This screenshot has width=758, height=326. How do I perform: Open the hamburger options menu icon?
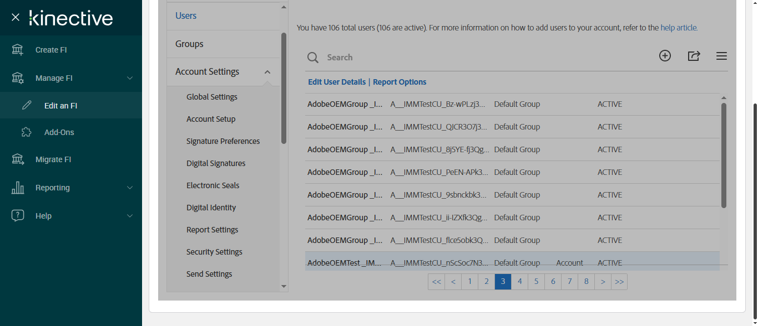click(721, 56)
